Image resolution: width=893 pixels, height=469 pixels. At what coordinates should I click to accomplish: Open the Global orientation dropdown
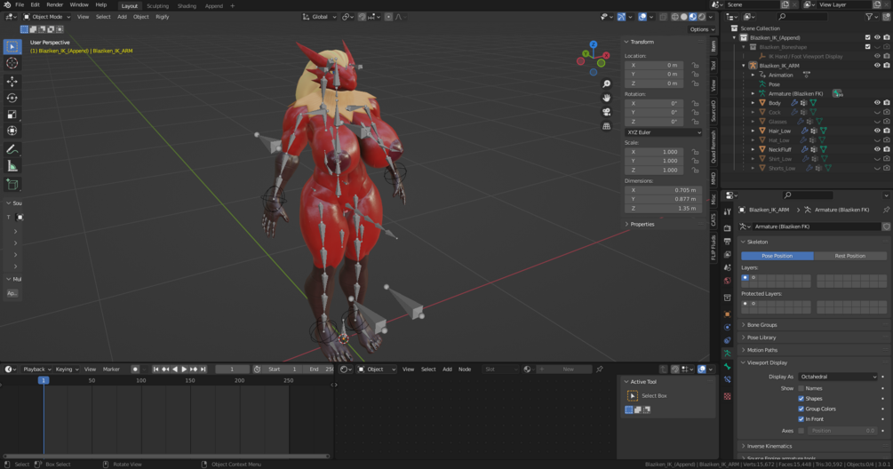click(320, 17)
